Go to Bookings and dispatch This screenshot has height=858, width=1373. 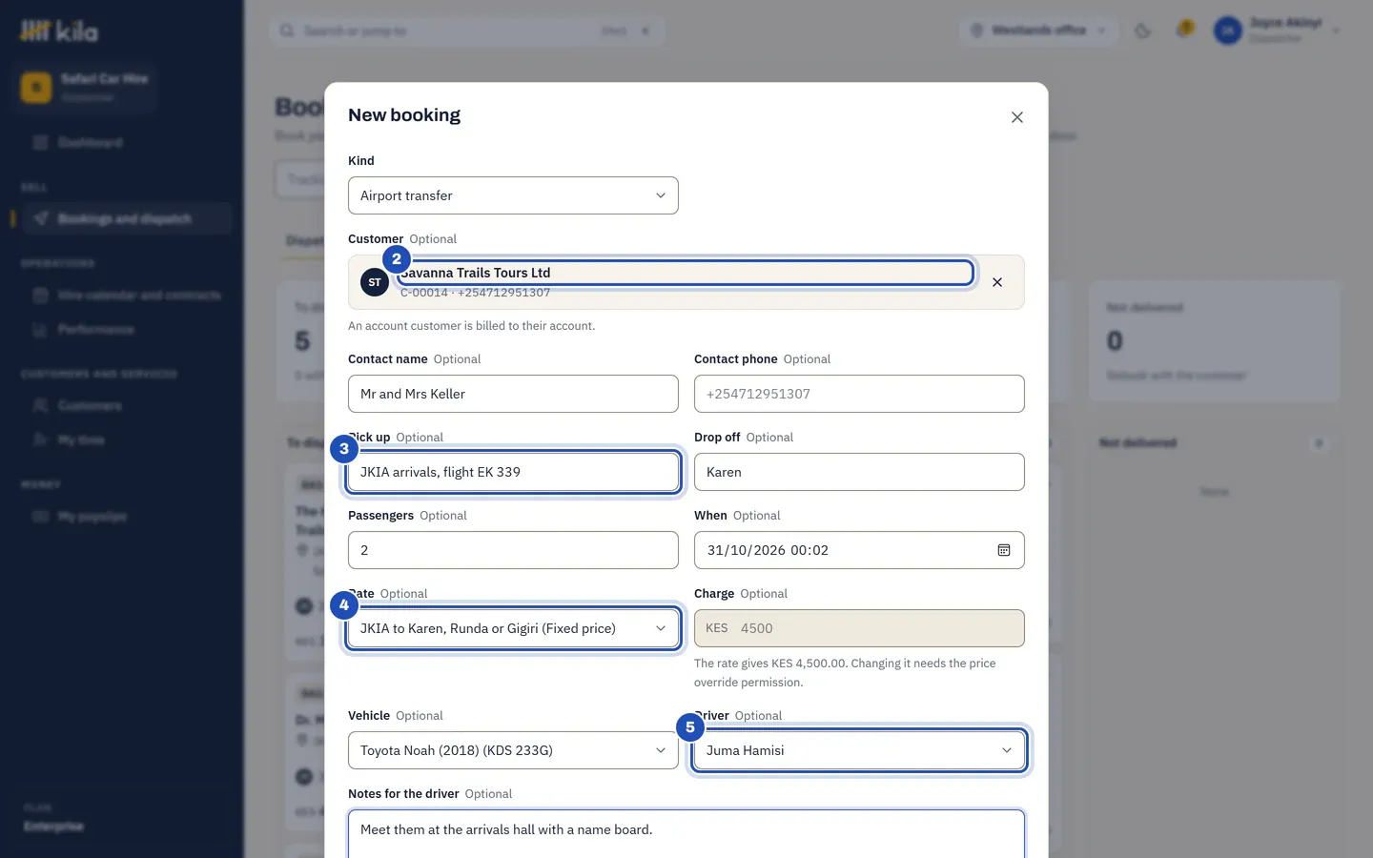click(x=125, y=218)
